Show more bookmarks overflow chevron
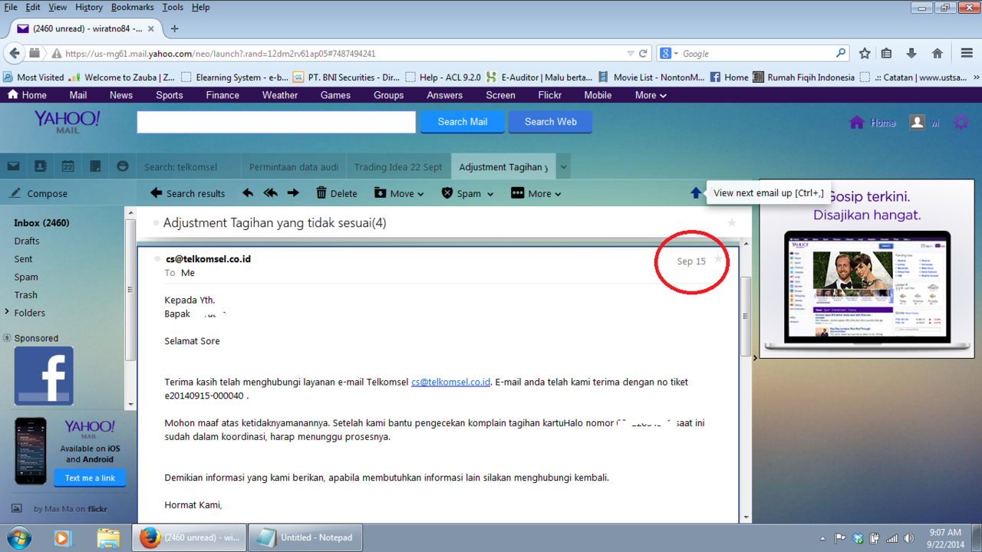This screenshot has width=982, height=552. pyautogui.click(x=976, y=77)
